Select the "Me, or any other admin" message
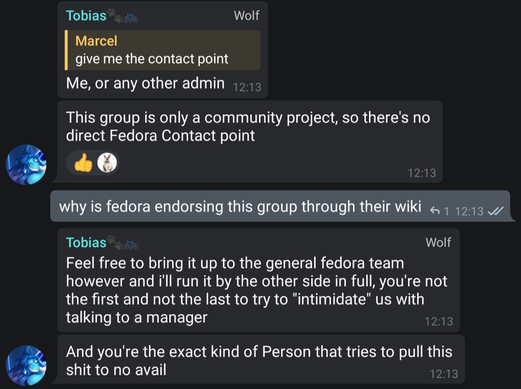 coord(145,83)
